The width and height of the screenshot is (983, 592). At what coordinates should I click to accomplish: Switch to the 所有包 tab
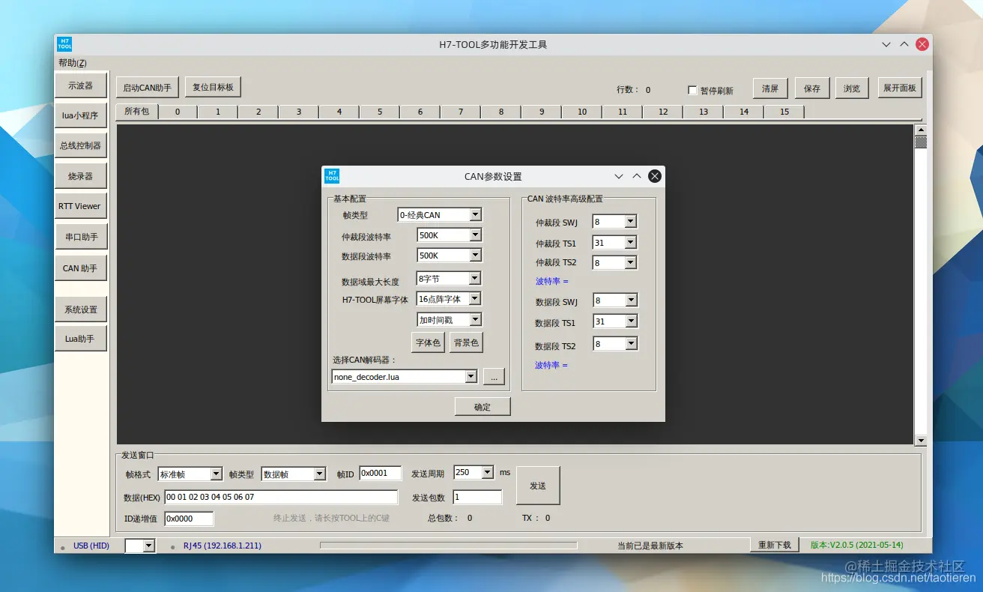pyautogui.click(x=136, y=112)
